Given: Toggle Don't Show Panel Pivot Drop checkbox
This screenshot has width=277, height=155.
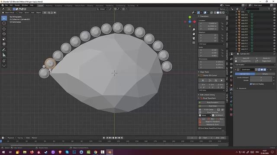Looking at the screenshot, I should [199, 128].
